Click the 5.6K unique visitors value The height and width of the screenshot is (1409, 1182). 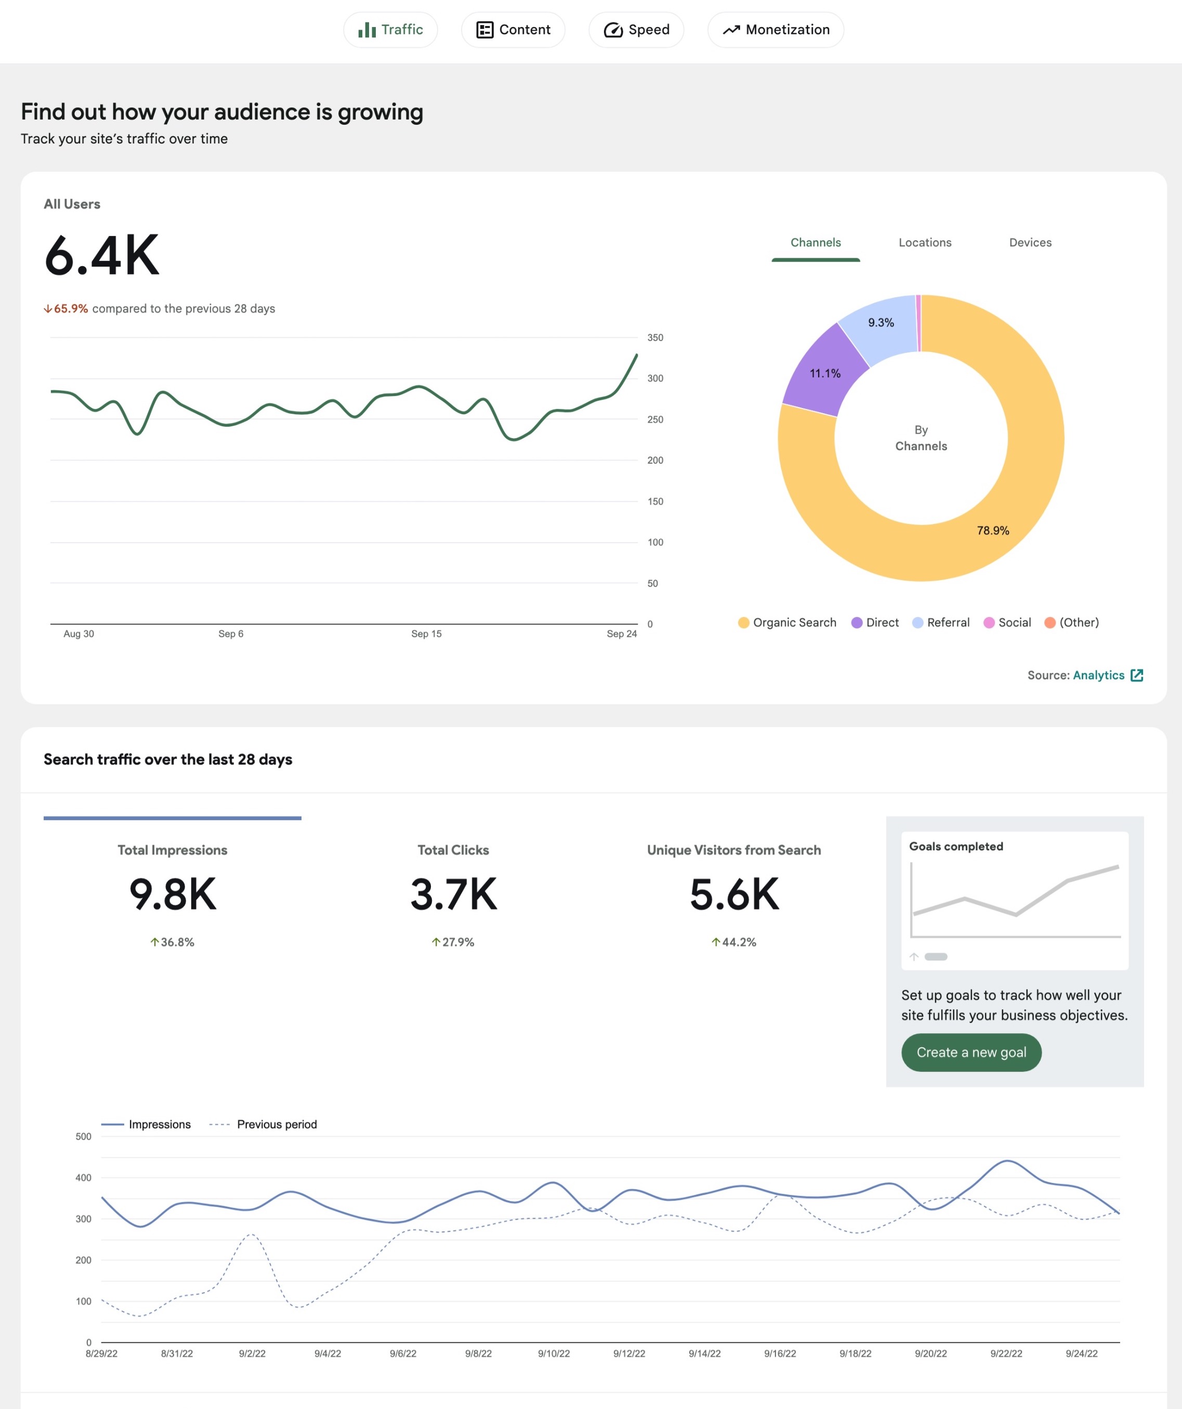tap(733, 894)
